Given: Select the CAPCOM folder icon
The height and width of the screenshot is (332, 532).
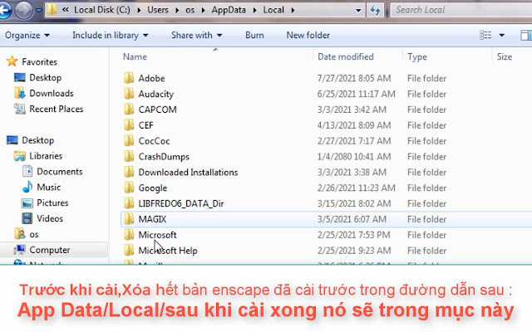Looking at the screenshot, I should click(129, 109).
